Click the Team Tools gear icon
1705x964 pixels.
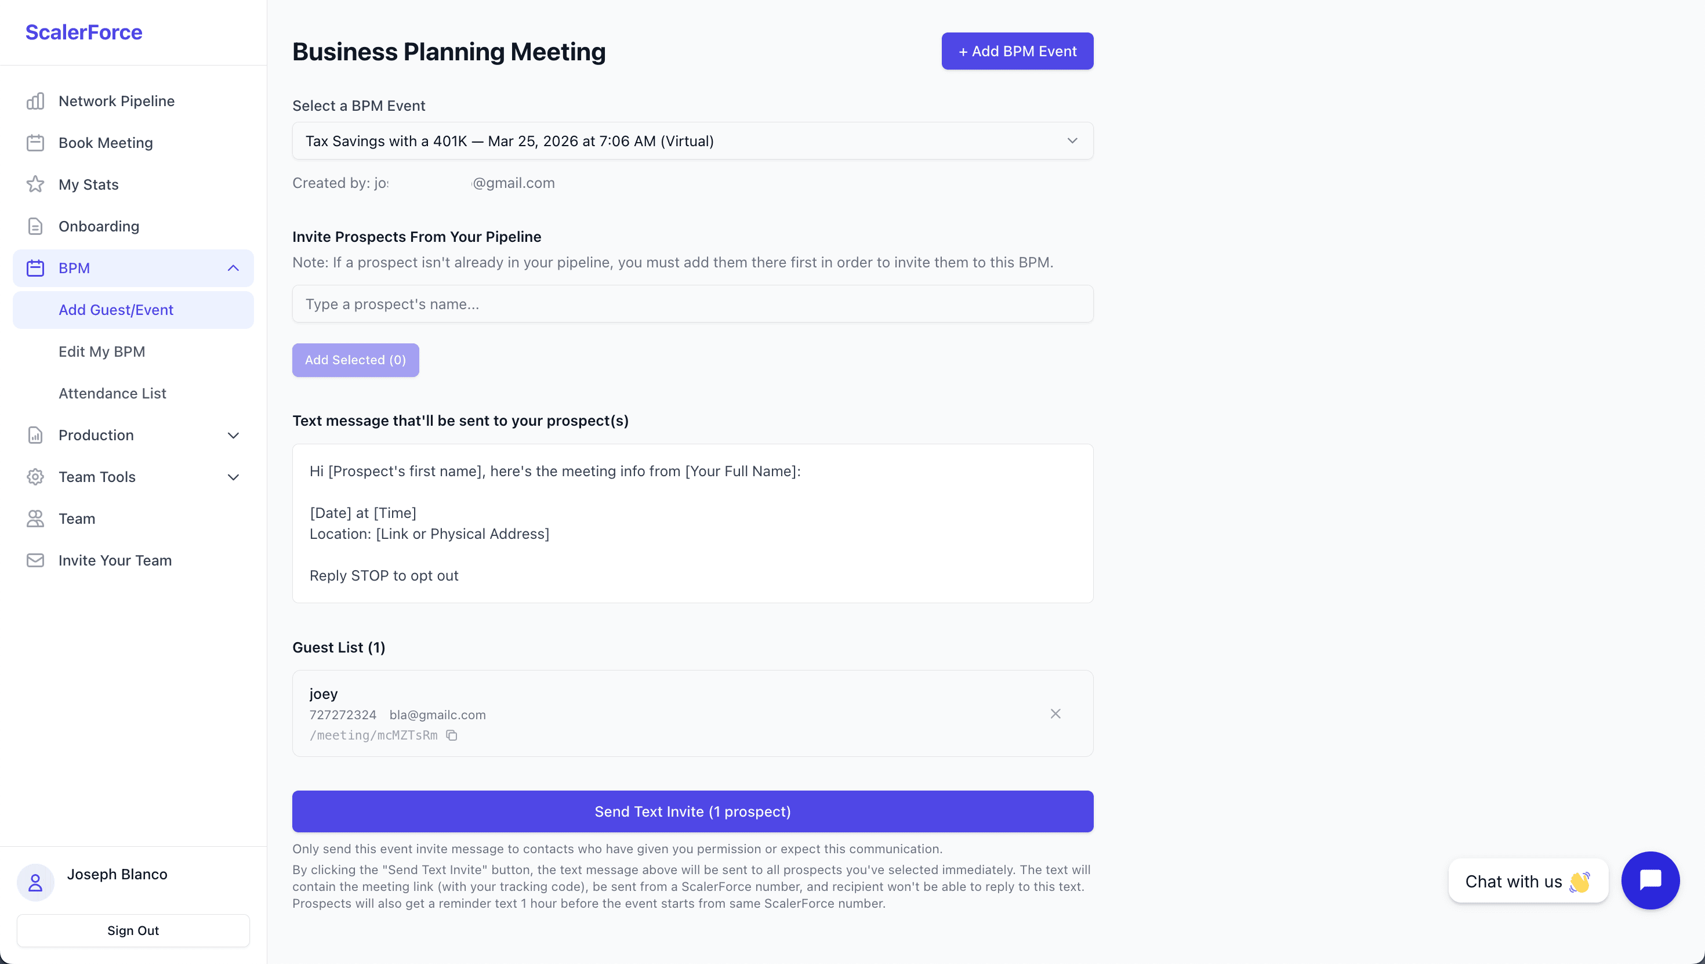click(x=35, y=477)
